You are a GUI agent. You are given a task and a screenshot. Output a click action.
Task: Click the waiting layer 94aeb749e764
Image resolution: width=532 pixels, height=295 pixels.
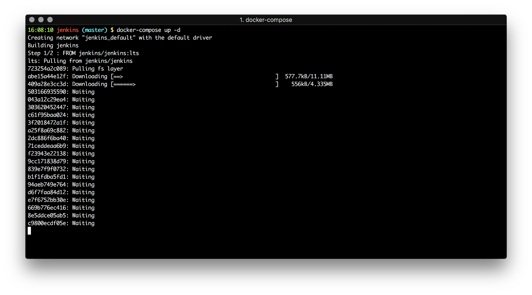click(x=61, y=184)
